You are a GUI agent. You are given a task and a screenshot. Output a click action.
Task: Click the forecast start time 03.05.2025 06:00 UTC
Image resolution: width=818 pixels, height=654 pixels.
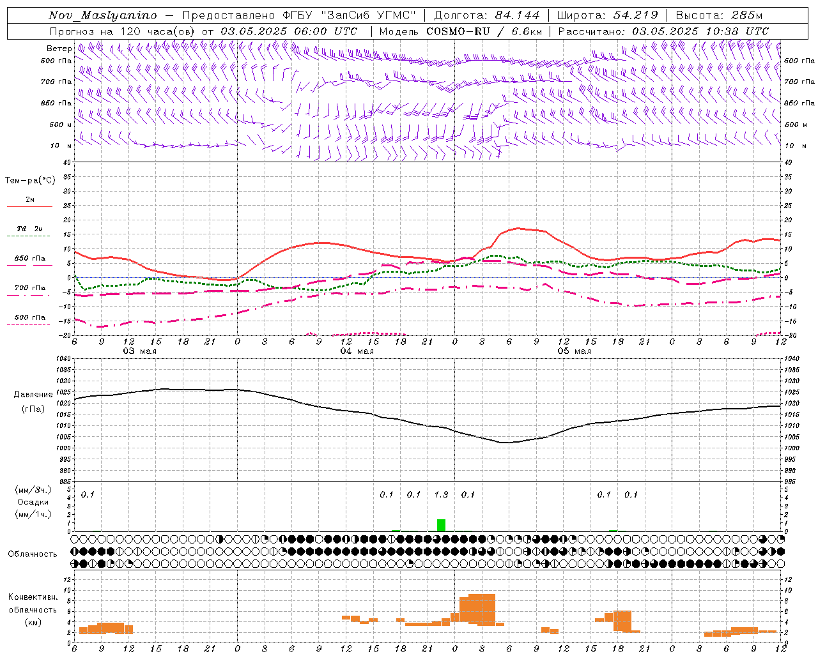coord(289,31)
